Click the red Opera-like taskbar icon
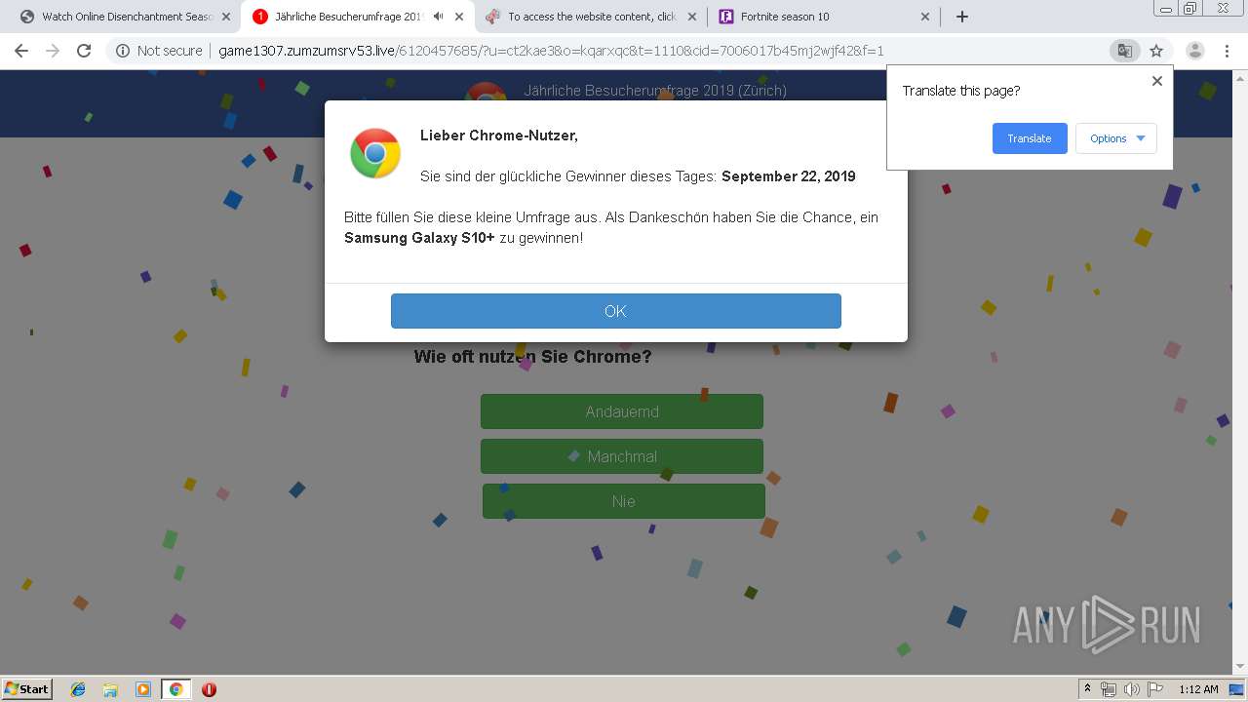1248x702 pixels. point(209,689)
